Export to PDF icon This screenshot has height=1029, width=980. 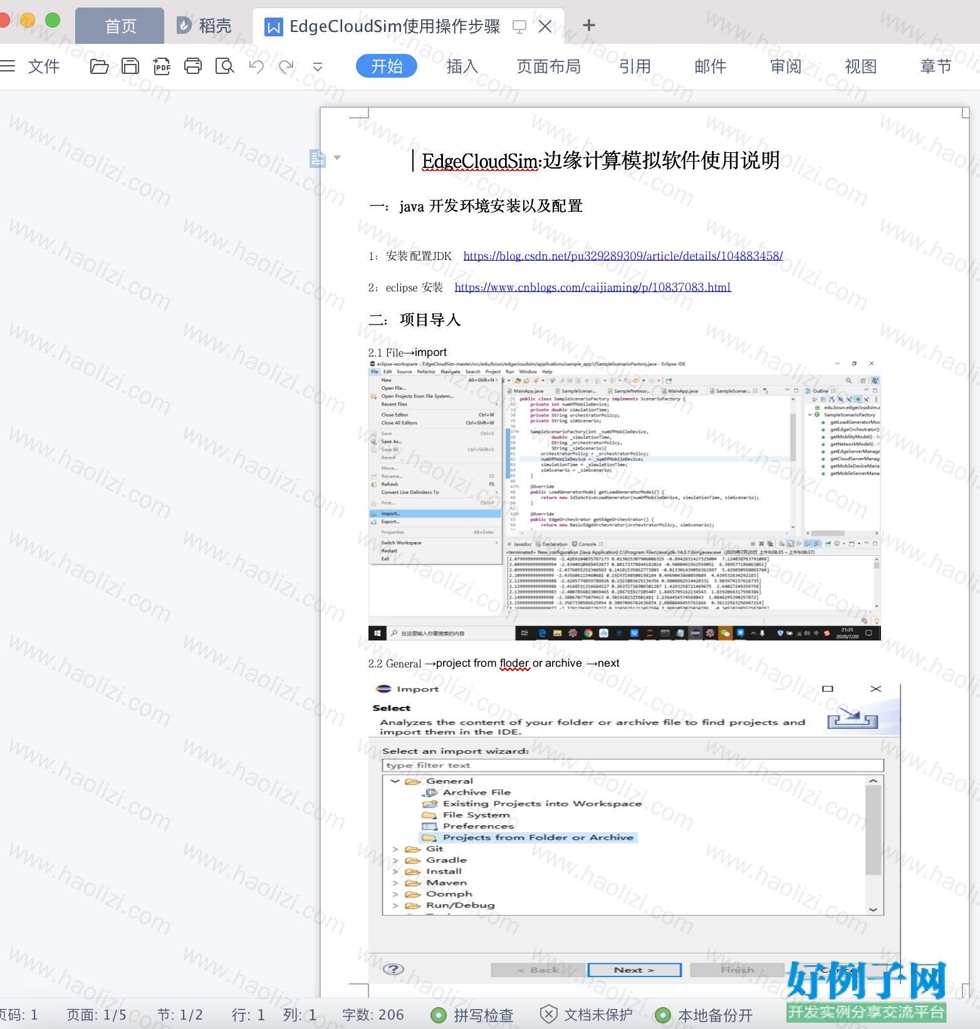coord(162,66)
